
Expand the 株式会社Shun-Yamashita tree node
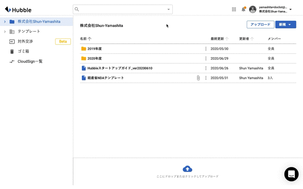coord(5,21)
